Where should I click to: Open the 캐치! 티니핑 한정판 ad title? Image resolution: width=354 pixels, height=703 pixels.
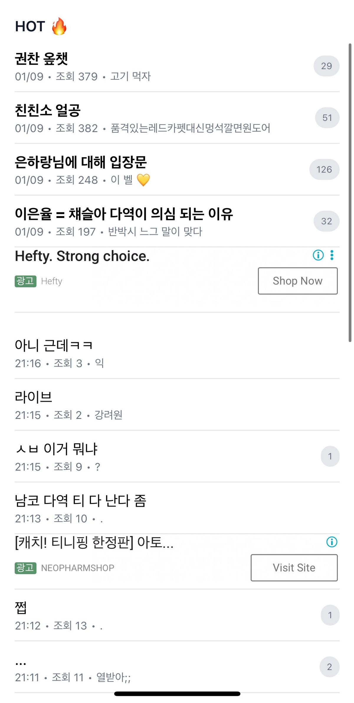click(x=94, y=542)
